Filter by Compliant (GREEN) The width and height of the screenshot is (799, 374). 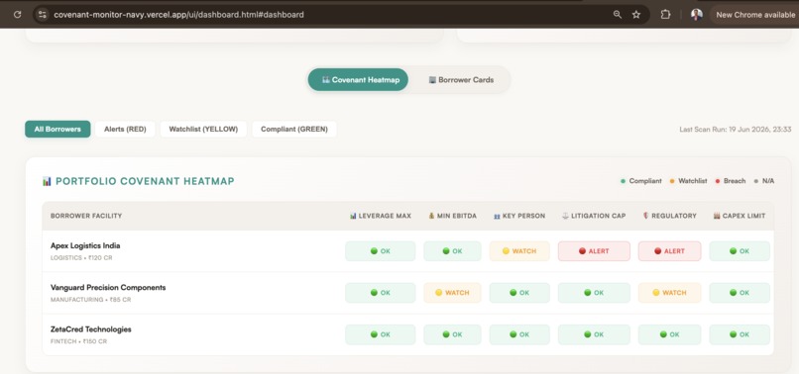click(294, 130)
